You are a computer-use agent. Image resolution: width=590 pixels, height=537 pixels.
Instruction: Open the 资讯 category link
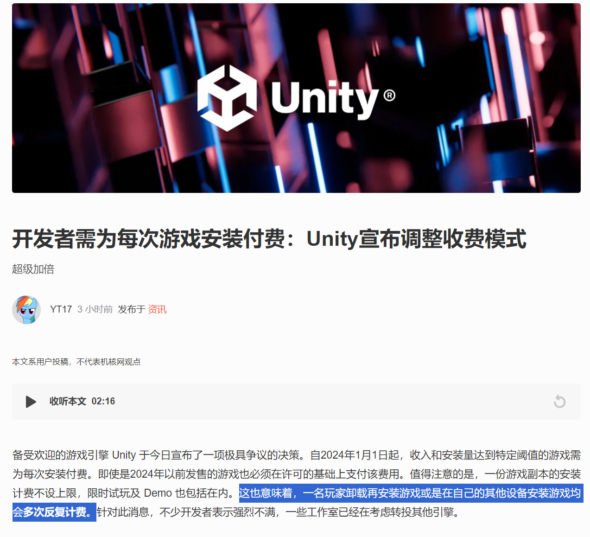coord(157,309)
